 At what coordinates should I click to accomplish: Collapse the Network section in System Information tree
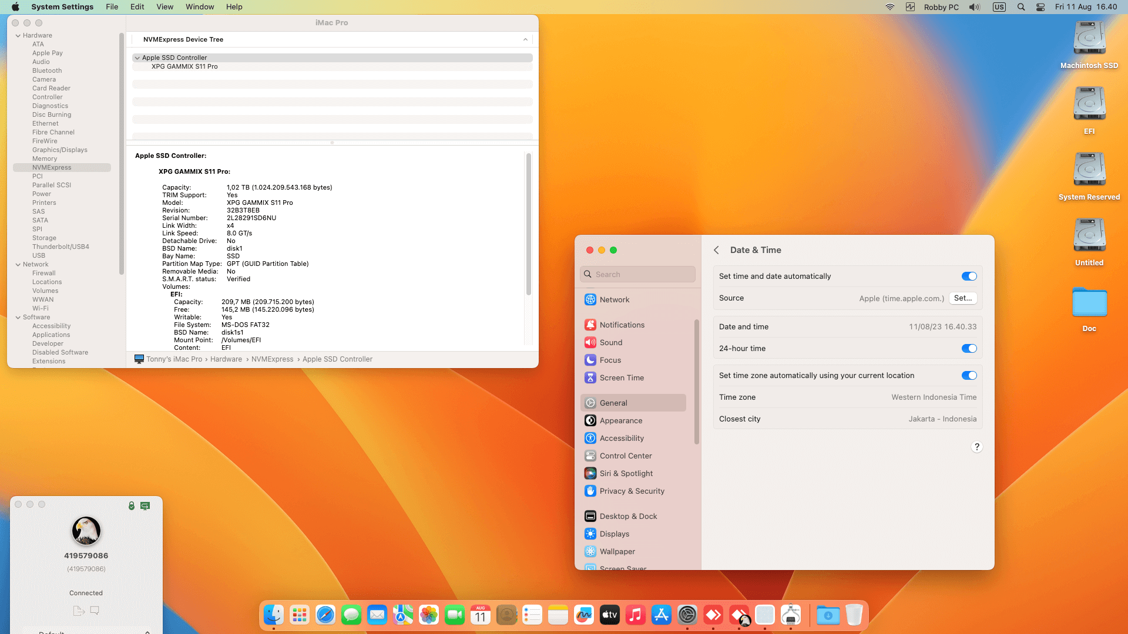pyautogui.click(x=18, y=265)
